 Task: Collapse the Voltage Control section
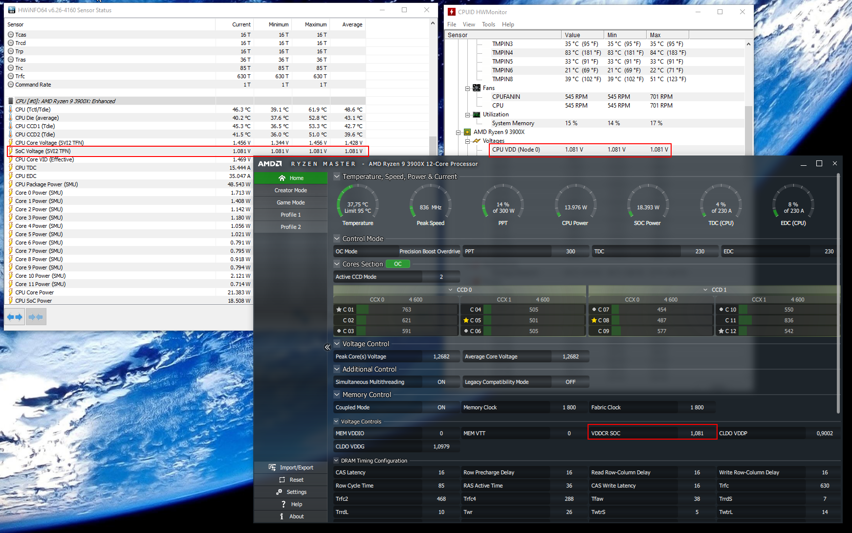point(337,344)
